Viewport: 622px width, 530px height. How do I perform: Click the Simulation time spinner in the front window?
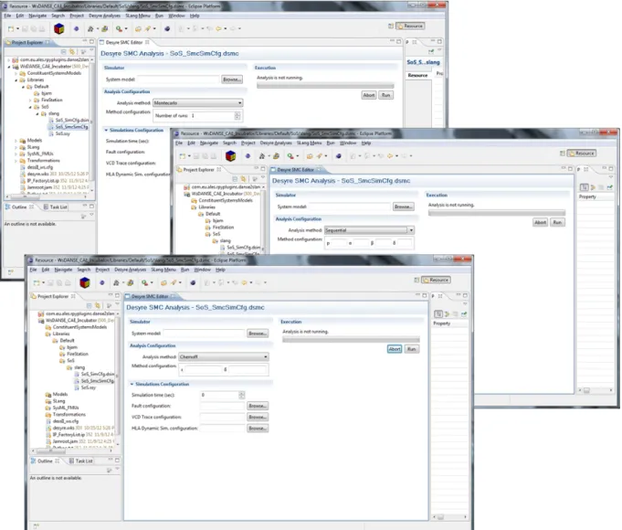[241, 395]
